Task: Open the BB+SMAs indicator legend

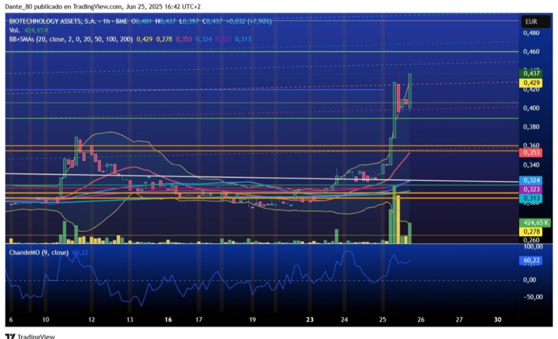Action: pos(71,39)
